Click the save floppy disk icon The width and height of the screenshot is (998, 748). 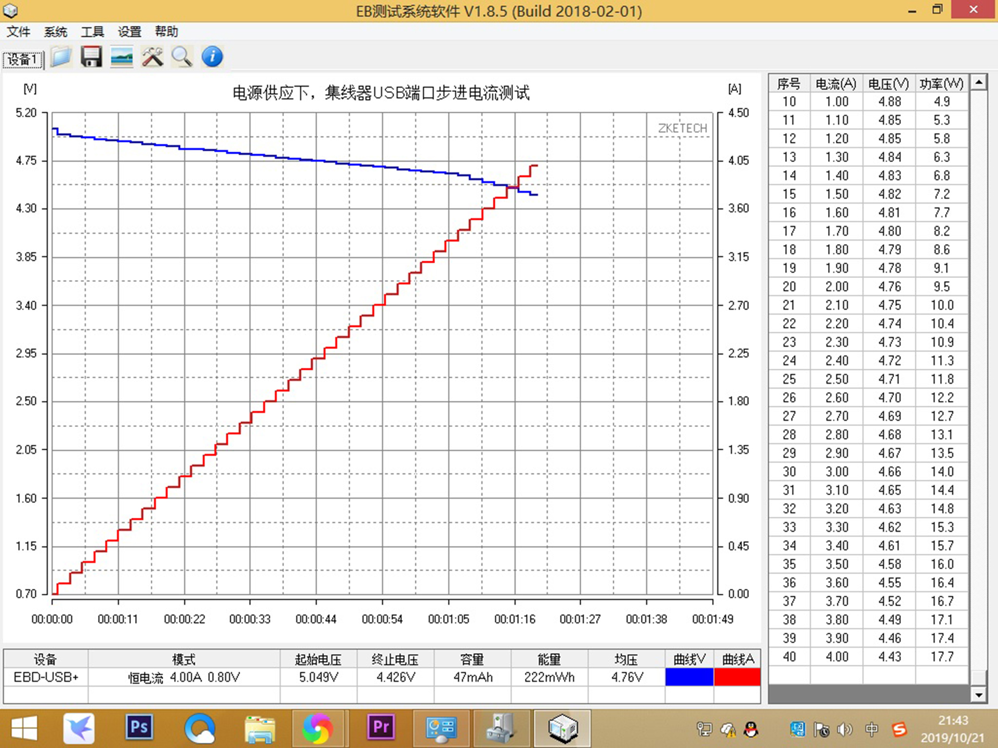[91, 57]
